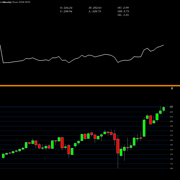Click the 181 price axis label
The height and width of the screenshot is (180, 180).
click(x=171, y=131)
